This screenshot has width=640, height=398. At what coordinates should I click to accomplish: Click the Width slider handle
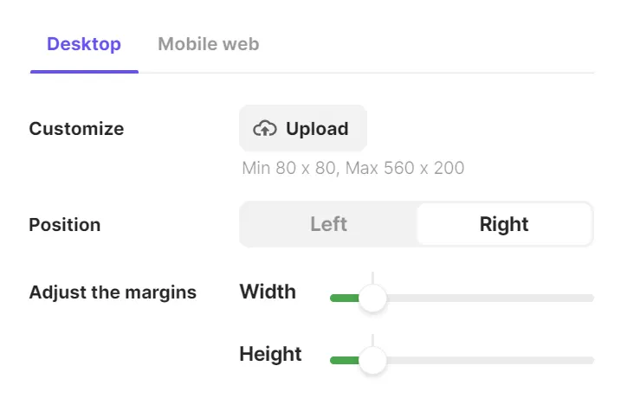click(372, 298)
